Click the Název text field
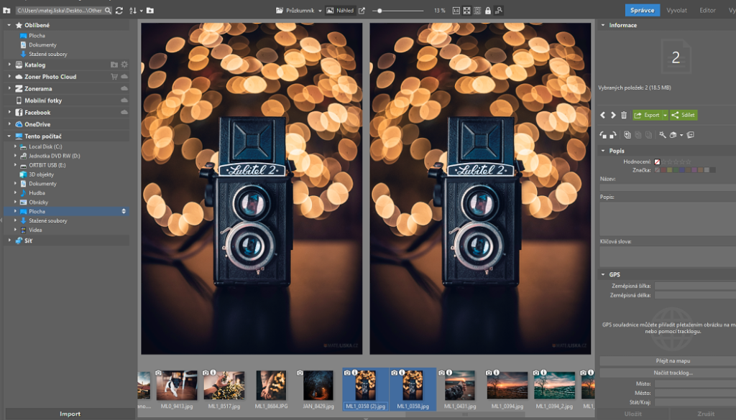 click(668, 187)
